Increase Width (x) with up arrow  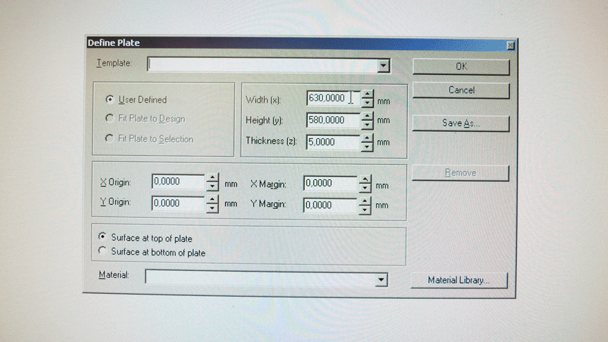click(x=367, y=94)
